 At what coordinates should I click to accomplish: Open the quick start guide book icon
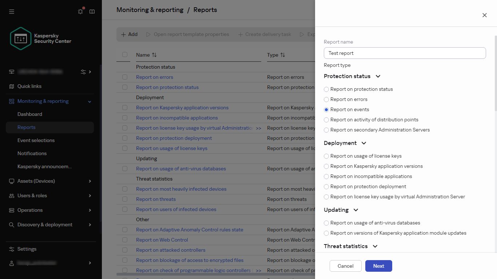pyautogui.click(x=92, y=11)
